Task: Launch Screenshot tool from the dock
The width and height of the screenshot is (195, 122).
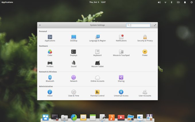Action: coord(55,117)
